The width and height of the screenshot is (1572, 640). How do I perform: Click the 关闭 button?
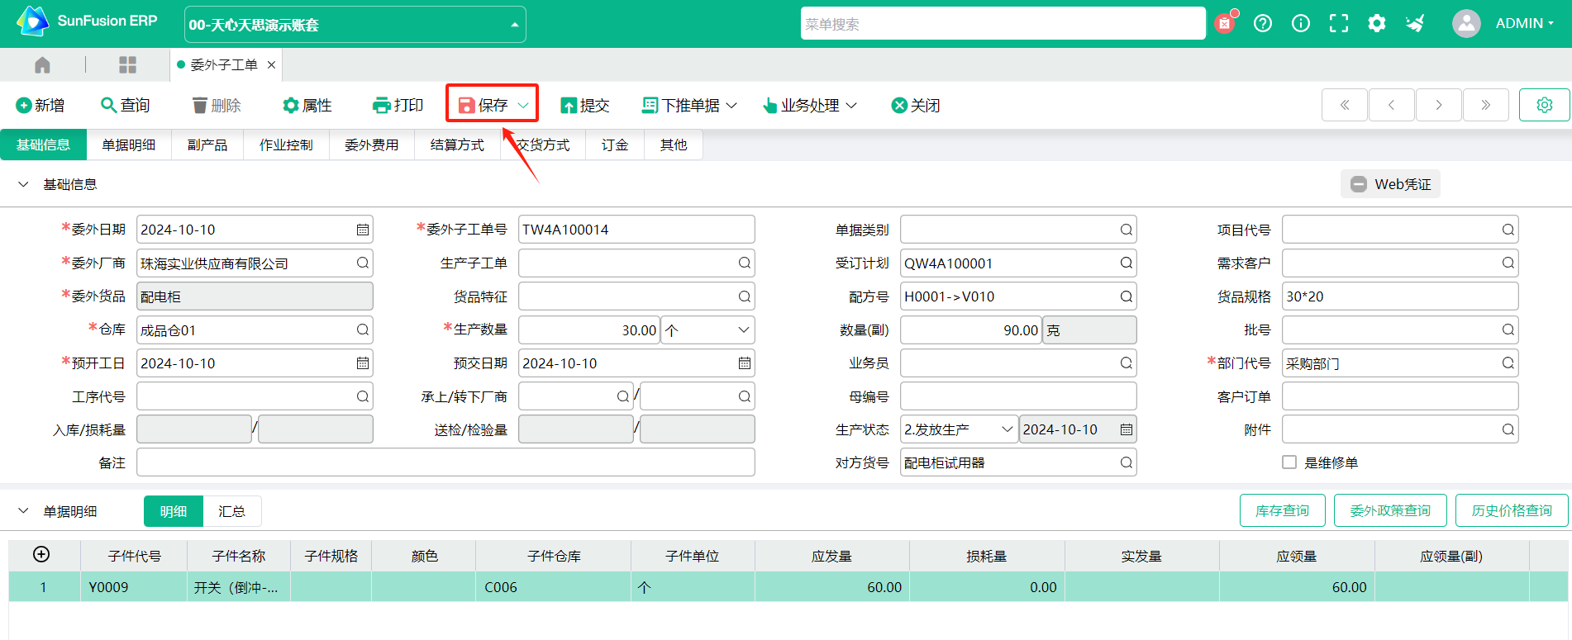(916, 105)
